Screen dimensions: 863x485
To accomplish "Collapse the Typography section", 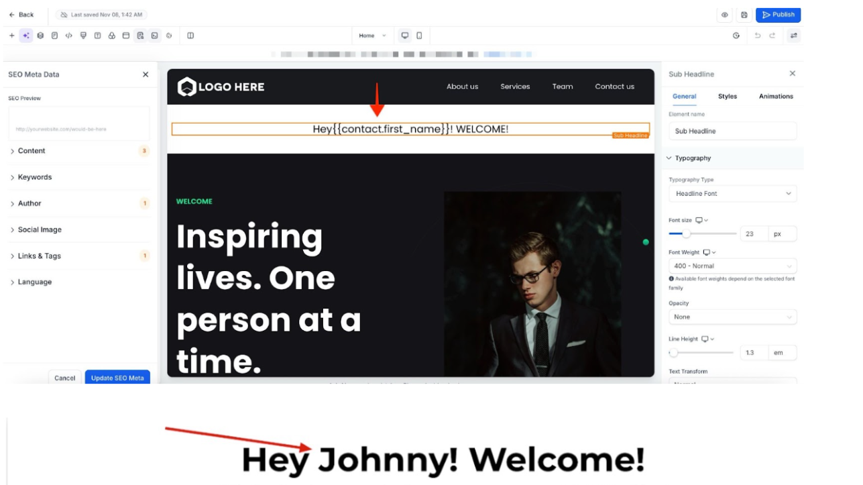I will 733,158.
